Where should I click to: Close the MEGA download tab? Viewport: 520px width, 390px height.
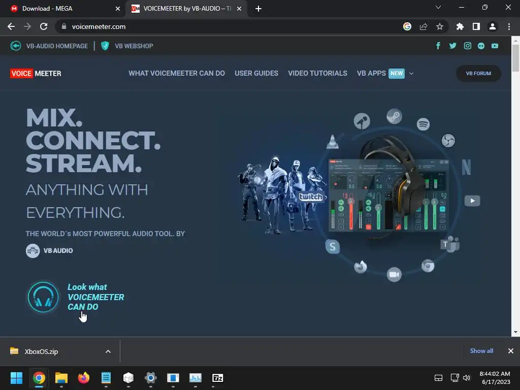(117, 9)
